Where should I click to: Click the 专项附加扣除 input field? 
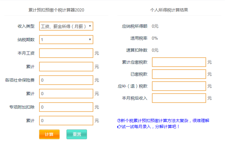tap(66, 107)
